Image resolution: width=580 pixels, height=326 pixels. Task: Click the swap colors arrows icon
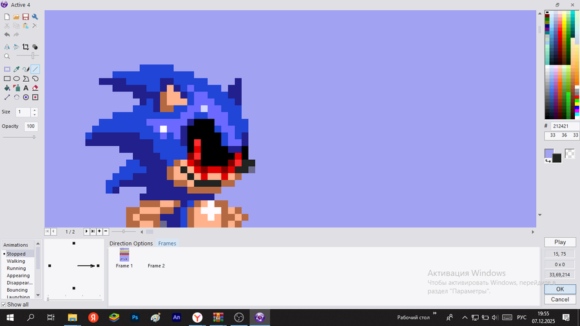(x=548, y=161)
